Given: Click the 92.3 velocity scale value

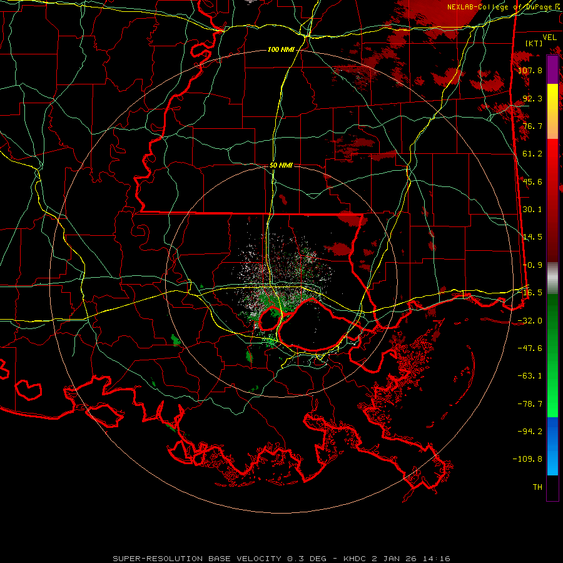Looking at the screenshot, I should pos(532,98).
